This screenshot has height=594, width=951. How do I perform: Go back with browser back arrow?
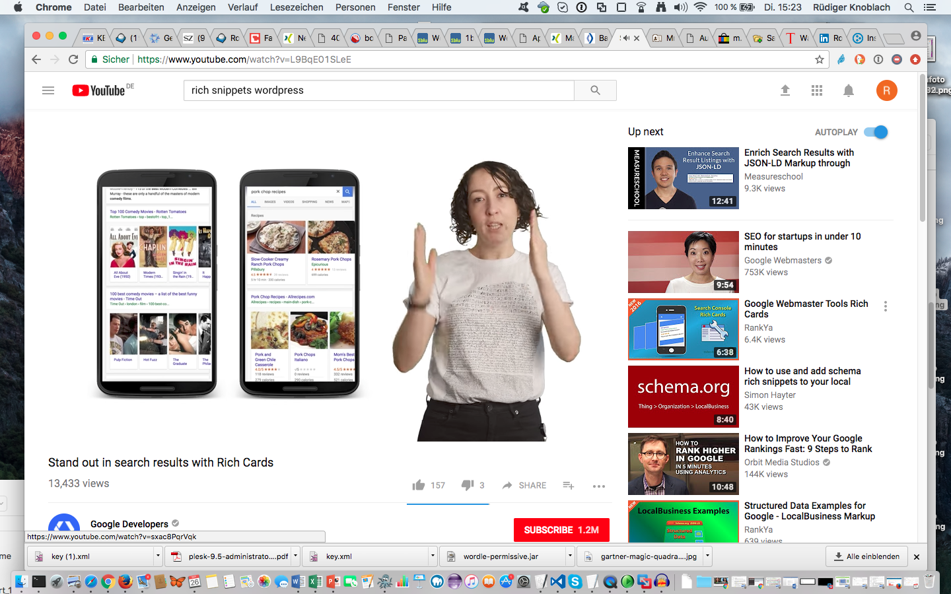pos(36,59)
